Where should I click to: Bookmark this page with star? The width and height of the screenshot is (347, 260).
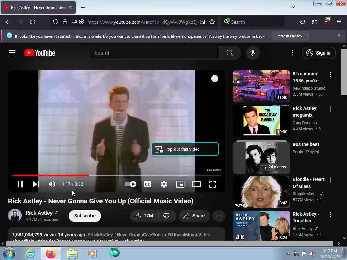tap(212, 22)
